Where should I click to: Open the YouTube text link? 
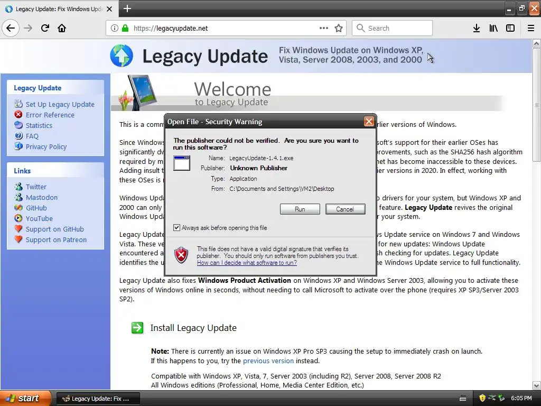39,218
